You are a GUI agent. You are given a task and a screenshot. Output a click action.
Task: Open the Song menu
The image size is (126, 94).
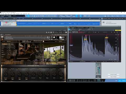coord(6,14)
